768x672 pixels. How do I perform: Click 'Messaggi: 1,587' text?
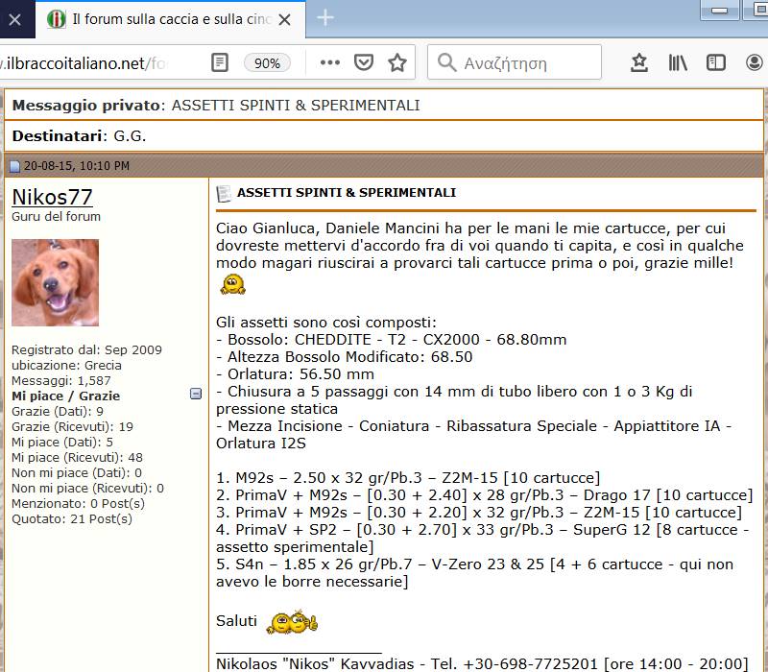point(61,380)
